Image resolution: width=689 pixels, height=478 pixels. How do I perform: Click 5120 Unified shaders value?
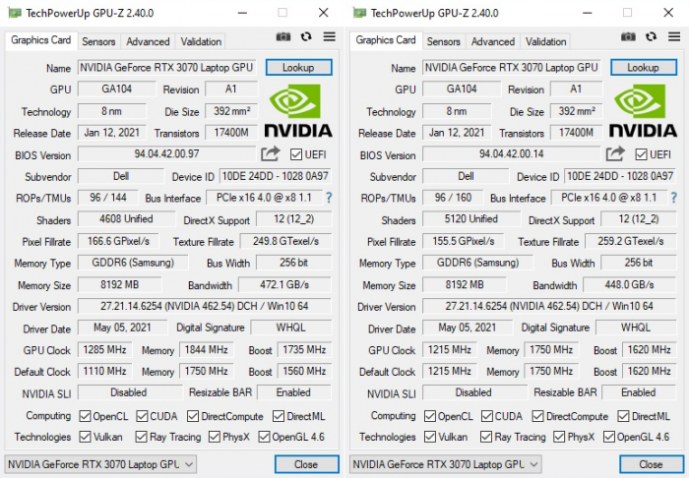(471, 219)
